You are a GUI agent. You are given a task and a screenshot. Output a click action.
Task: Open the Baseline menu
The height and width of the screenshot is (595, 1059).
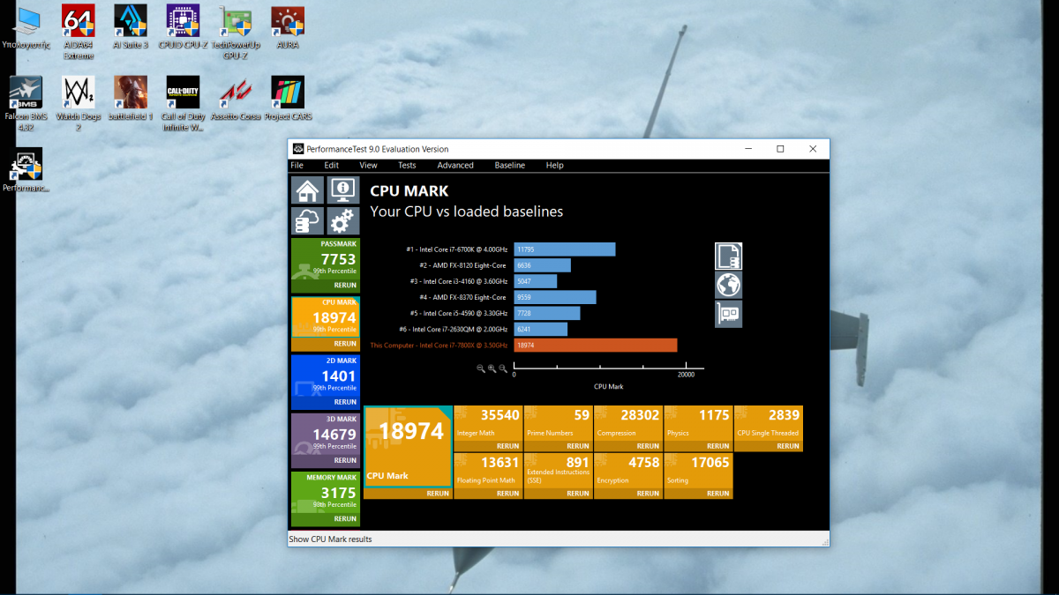509,165
